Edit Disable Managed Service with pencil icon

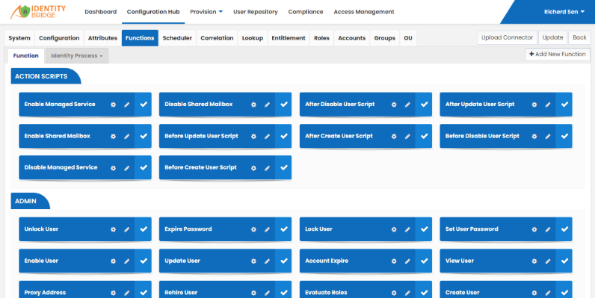tap(127, 168)
